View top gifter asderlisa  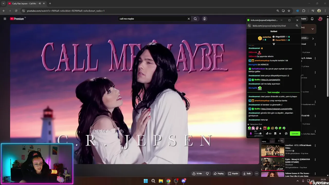tap(265, 38)
